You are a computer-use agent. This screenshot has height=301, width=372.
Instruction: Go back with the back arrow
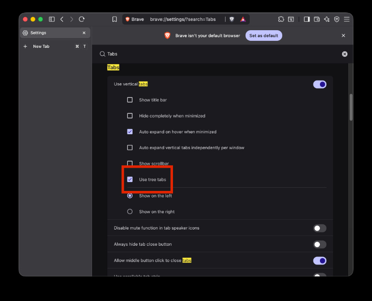coord(62,19)
